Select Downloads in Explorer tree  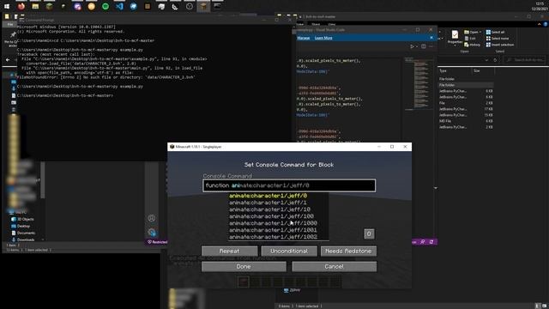[23, 240]
